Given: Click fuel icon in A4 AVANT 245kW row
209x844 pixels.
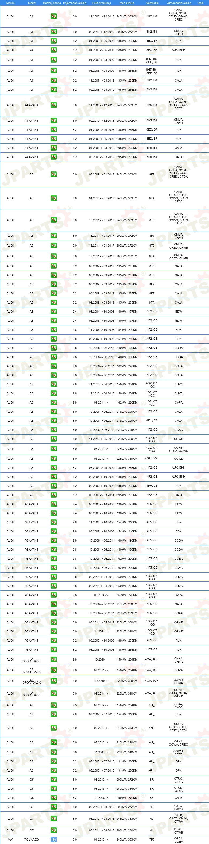Looking at the screenshot, I should [x=53, y=105].
